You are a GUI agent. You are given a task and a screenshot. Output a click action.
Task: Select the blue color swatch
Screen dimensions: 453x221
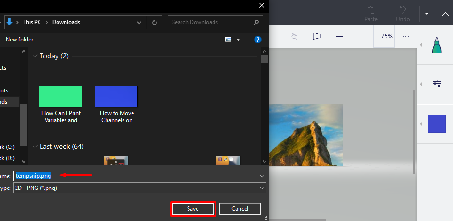[437, 124]
